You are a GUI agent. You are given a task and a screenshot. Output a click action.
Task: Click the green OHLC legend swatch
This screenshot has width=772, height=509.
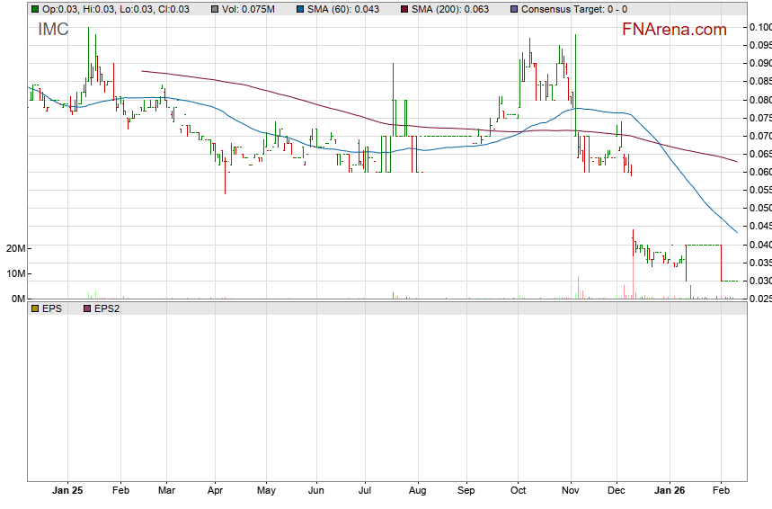(34, 9)
